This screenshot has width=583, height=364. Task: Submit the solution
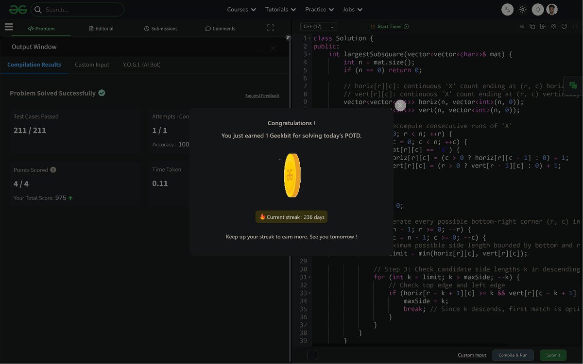point(553,355)
